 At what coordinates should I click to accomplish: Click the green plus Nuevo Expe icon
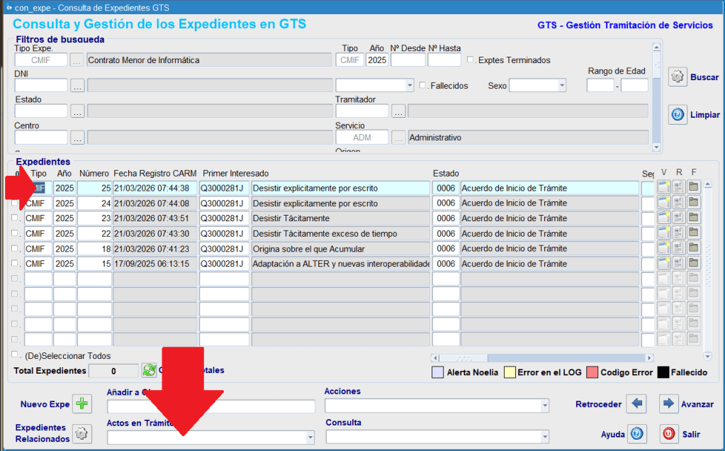83,404
